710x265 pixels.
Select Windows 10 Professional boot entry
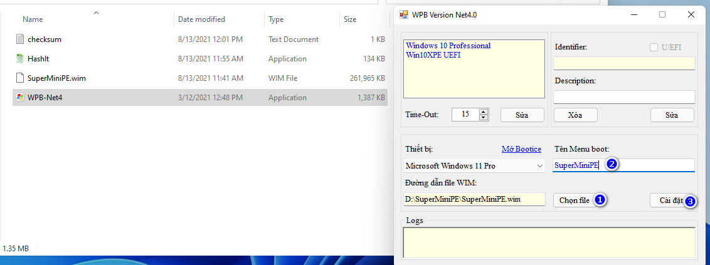click(448, 46)
